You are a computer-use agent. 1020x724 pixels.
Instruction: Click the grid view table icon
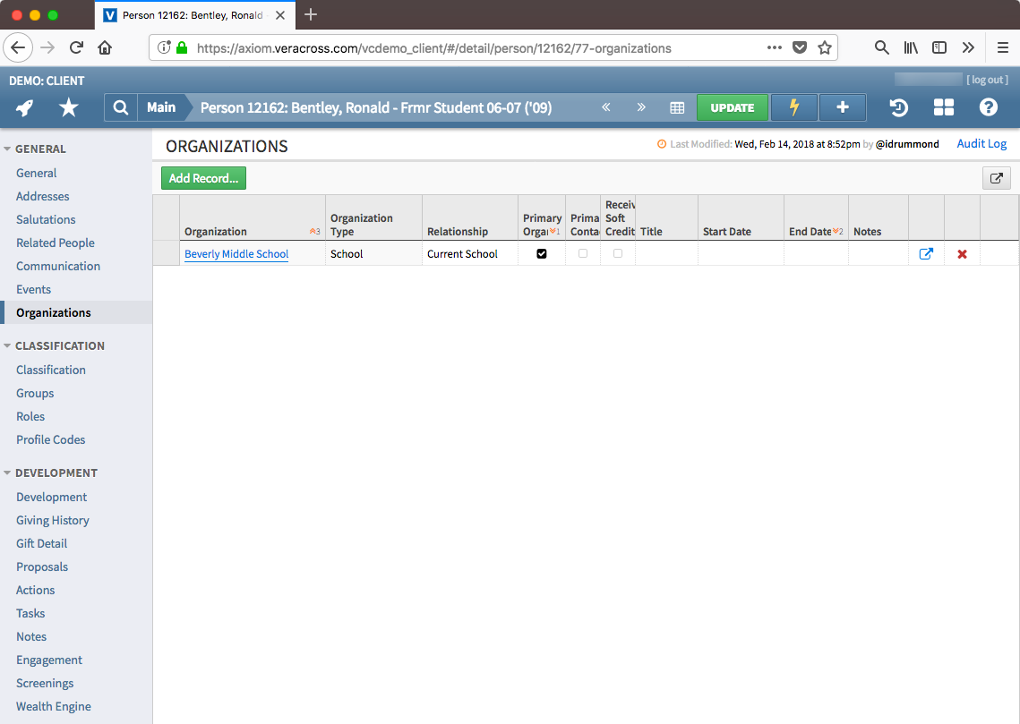coord(677,107)
